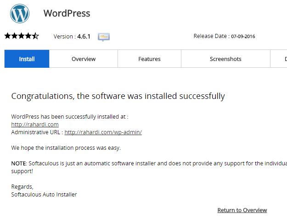Click the second rating star
Screen dimensions: 287x218
(14, 36)
